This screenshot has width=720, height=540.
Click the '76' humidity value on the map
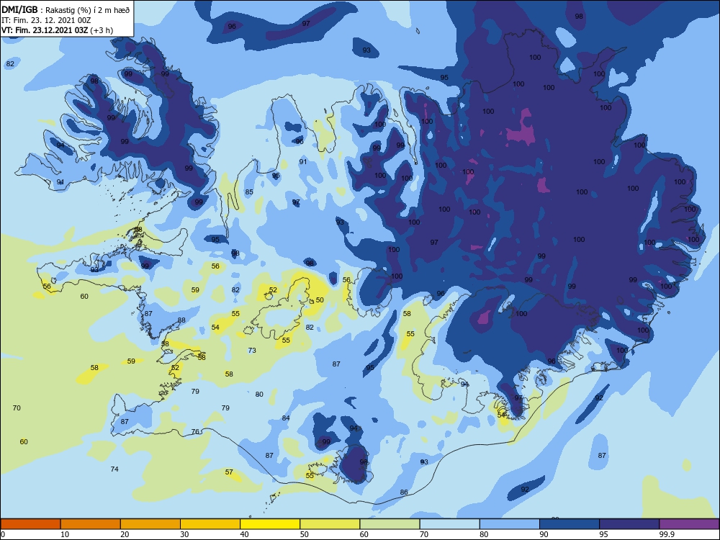point(195,431)
